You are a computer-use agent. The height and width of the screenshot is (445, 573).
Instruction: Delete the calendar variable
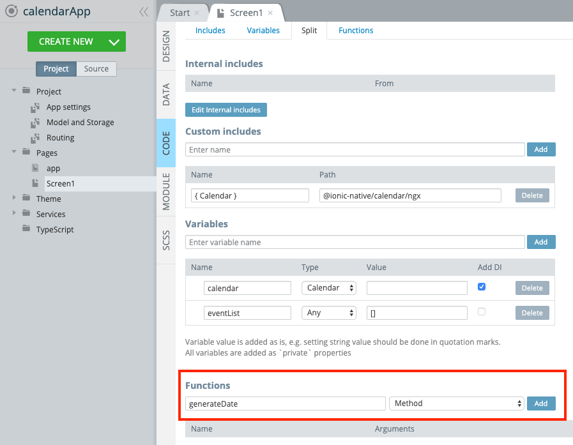tap(533, 288)
